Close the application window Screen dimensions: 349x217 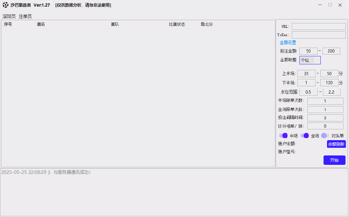pos(340,5)
